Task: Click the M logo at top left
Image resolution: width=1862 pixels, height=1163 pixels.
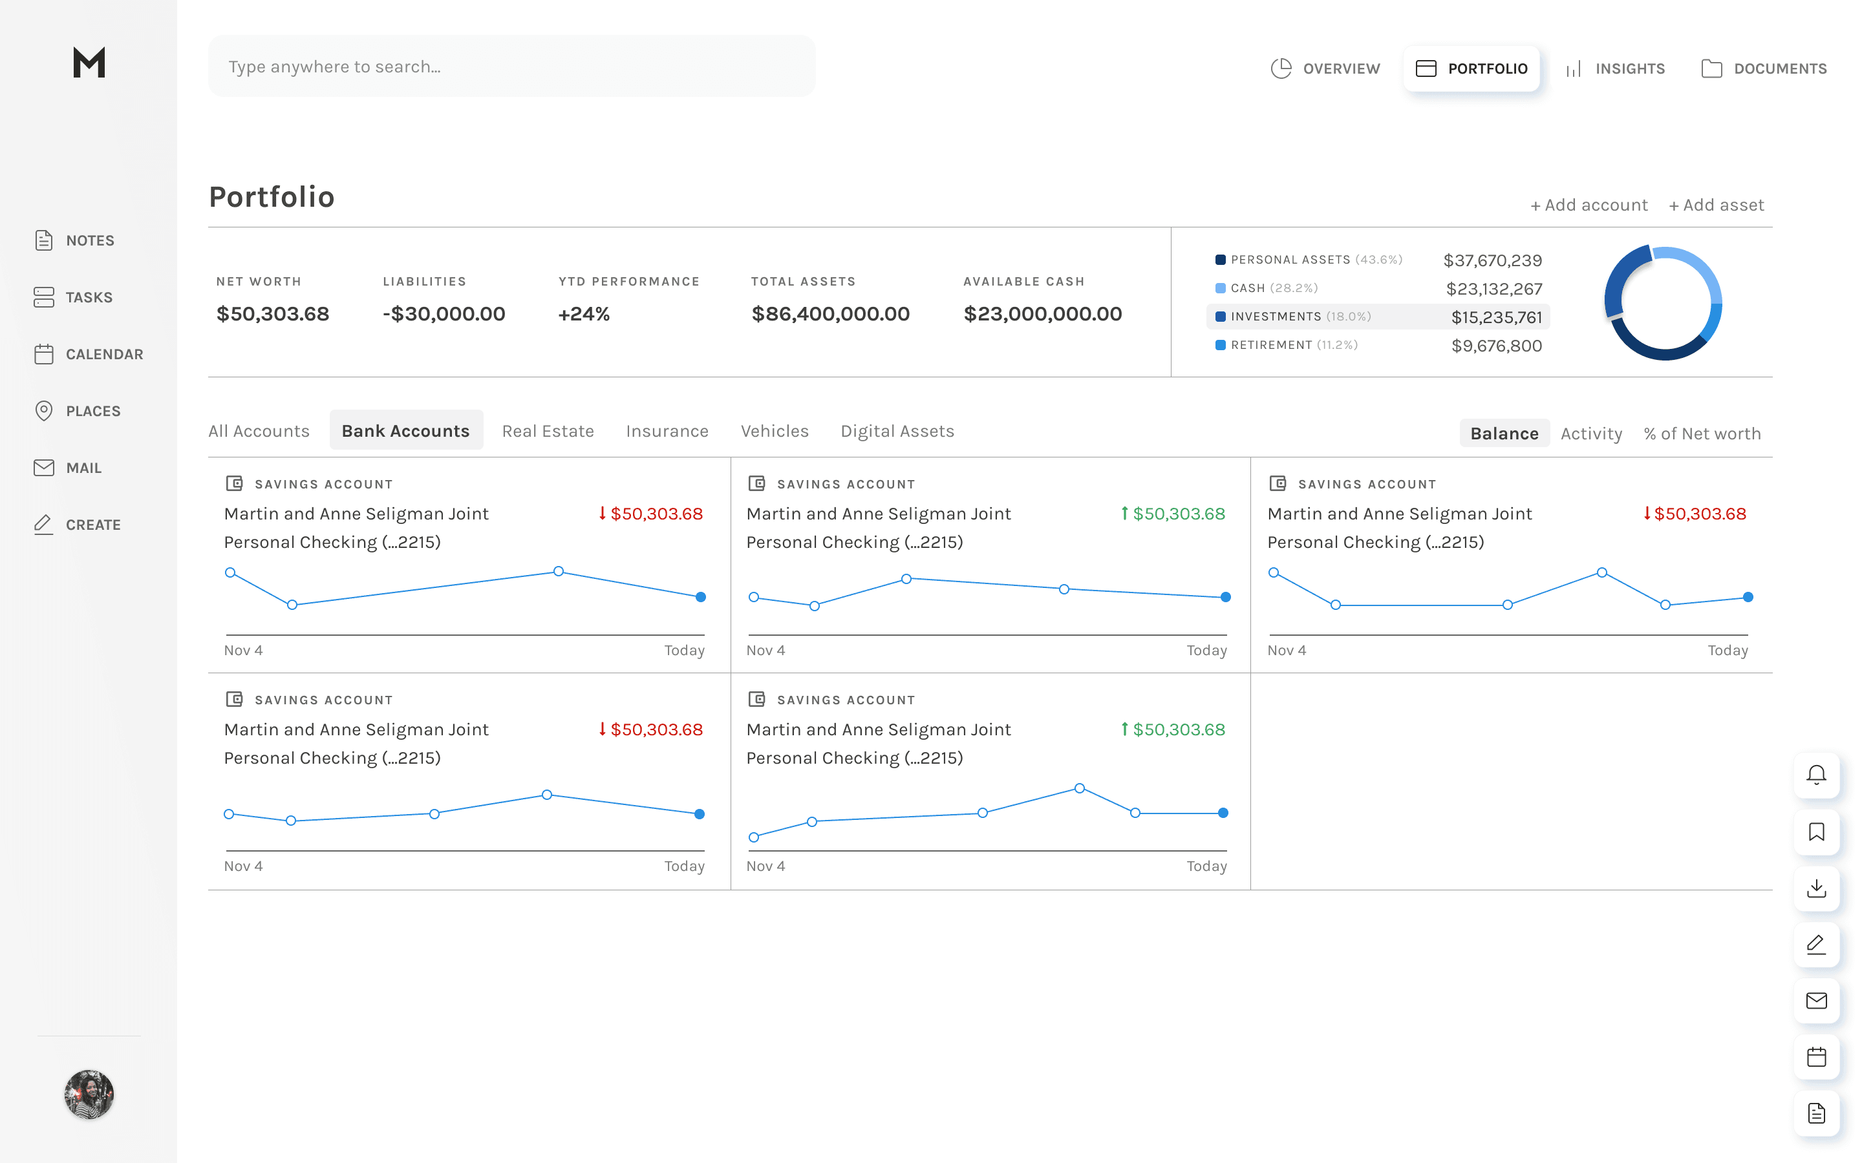Action: point(89,62)
